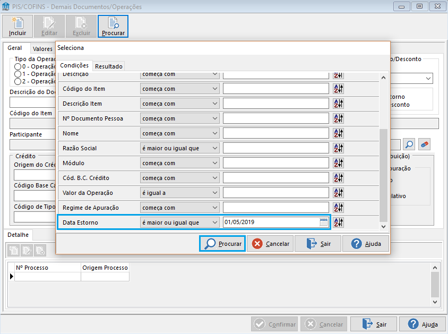
Task: Select the Detalhe tab
Action: coord(18,235)
